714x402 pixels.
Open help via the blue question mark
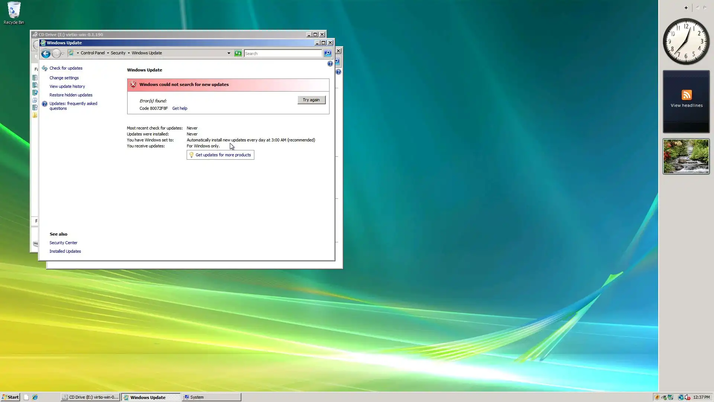pos(330,64)
